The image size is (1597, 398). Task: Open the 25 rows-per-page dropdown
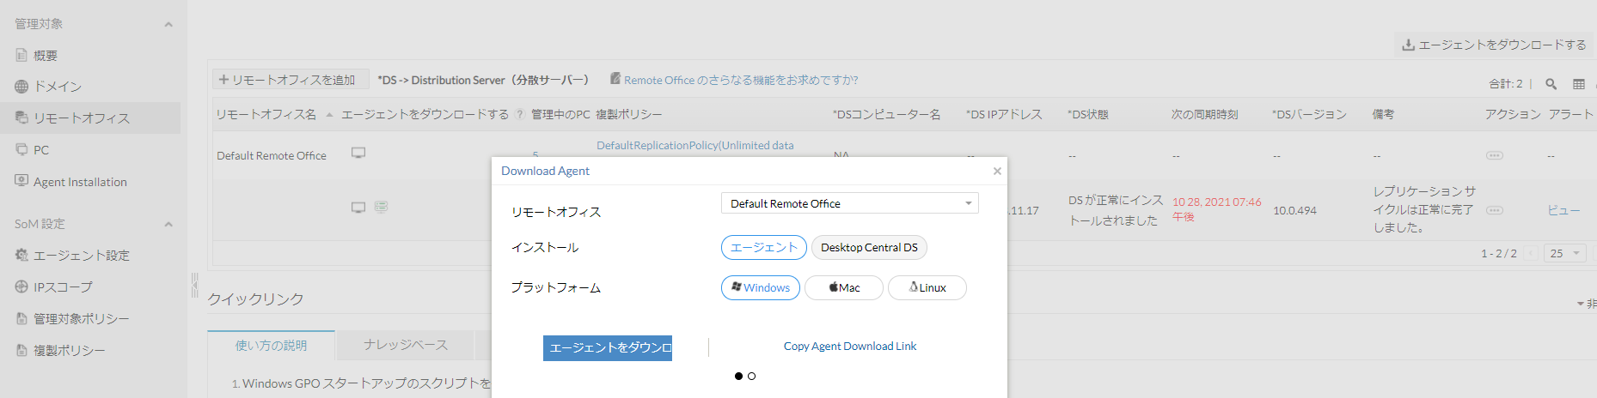tap(1565, 253)
